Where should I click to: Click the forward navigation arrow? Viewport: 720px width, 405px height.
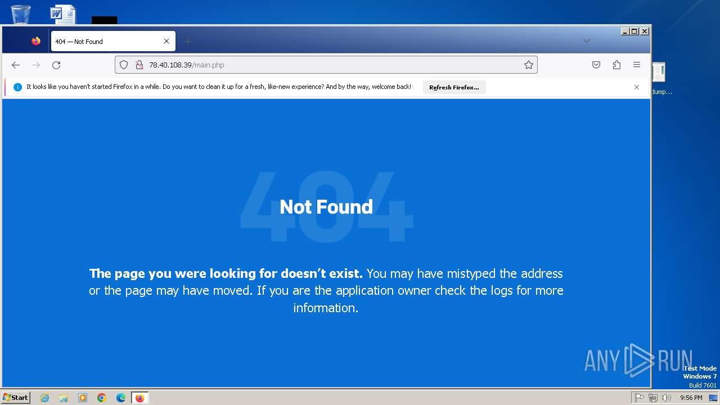36,65
